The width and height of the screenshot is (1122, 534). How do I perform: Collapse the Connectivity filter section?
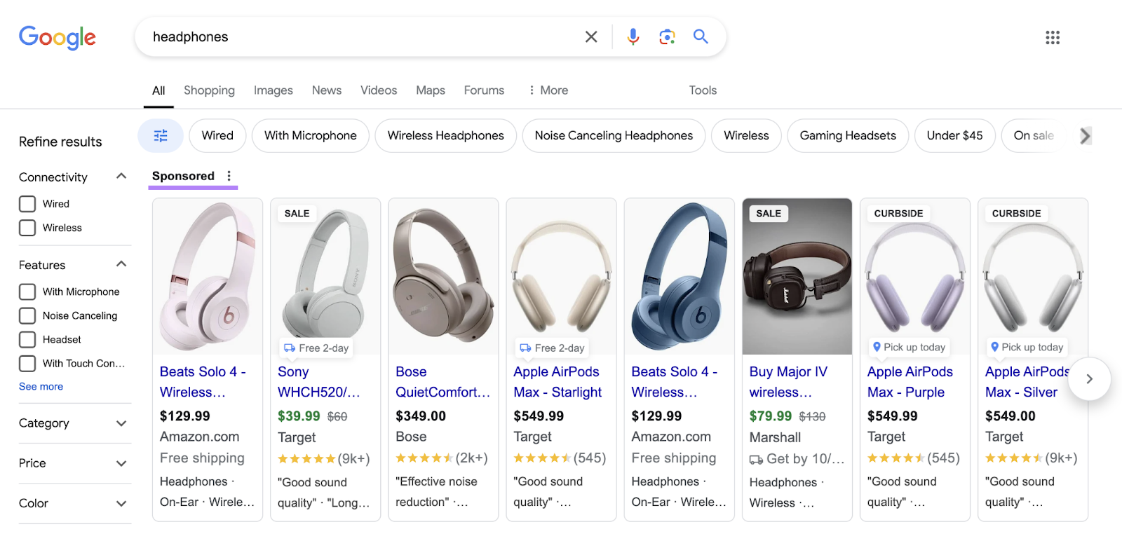point(121,177)
